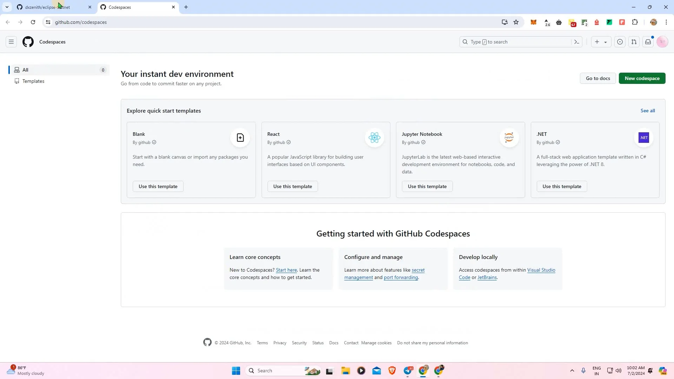Open the Issues icon in the header
The height and width of the screenshot is (379, 674).
[x=620, y=42]
